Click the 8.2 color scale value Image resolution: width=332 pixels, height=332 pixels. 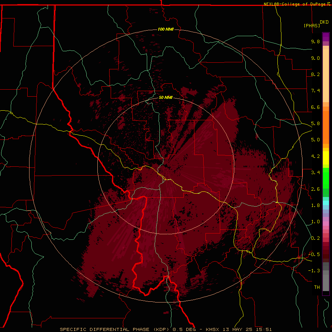(x=315, y=74)
